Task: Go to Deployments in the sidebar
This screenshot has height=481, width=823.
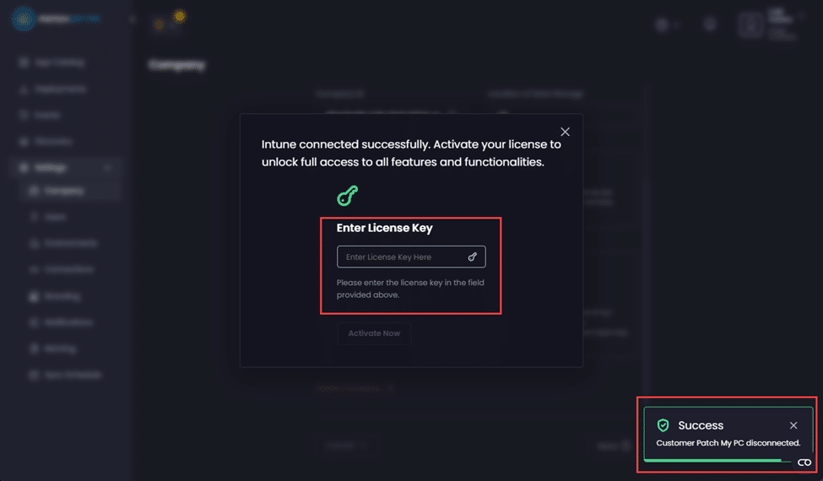Action: coord(60,89)
